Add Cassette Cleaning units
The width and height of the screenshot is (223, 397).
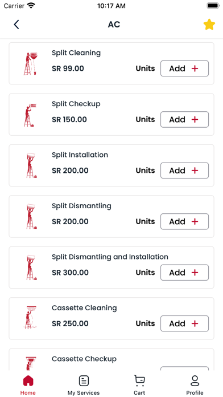point(185,323)
